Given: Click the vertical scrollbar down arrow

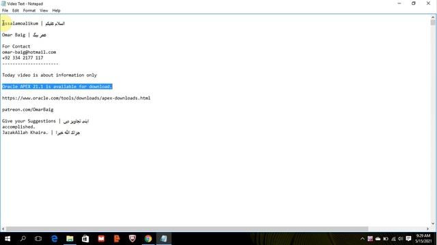Looking at the screenshot, I should coord(432,223).
